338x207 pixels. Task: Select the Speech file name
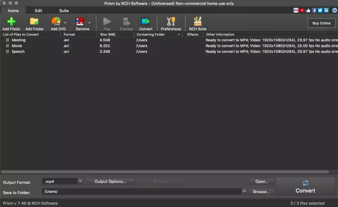18,52
